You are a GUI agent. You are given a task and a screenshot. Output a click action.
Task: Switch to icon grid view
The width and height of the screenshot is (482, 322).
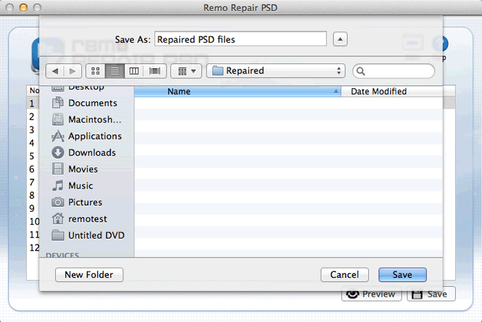coord(96,72)
